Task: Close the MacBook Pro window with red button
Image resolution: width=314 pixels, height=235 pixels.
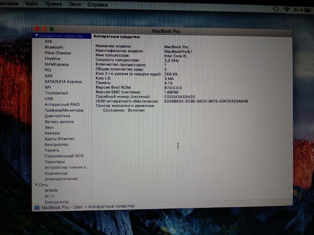Action: (37, 29)
